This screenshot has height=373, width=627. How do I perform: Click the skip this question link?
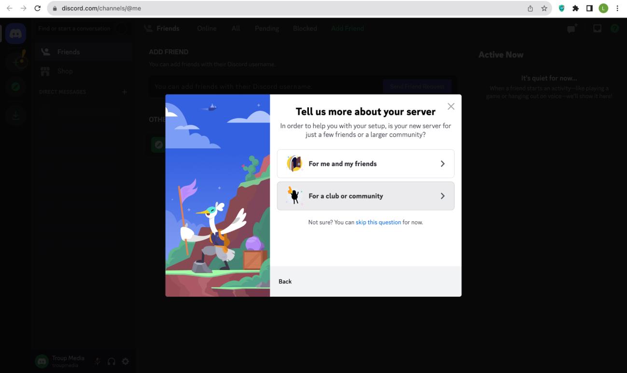(378, 222)
